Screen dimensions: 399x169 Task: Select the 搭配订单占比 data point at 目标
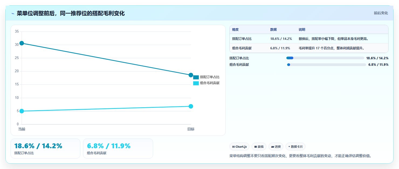(x=191, y=75)
